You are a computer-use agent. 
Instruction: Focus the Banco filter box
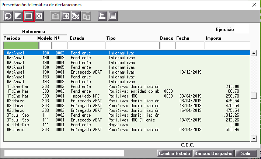point(167,46)
